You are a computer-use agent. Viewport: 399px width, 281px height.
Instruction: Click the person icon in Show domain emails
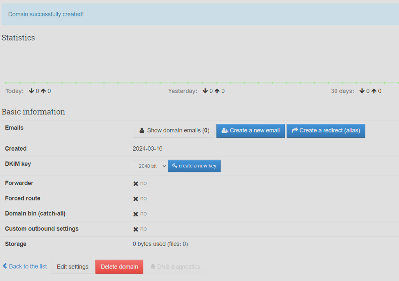tap(142, 130)
